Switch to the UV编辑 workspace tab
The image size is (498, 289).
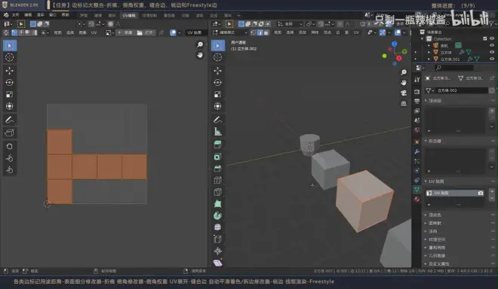click(x=129, y=15)
